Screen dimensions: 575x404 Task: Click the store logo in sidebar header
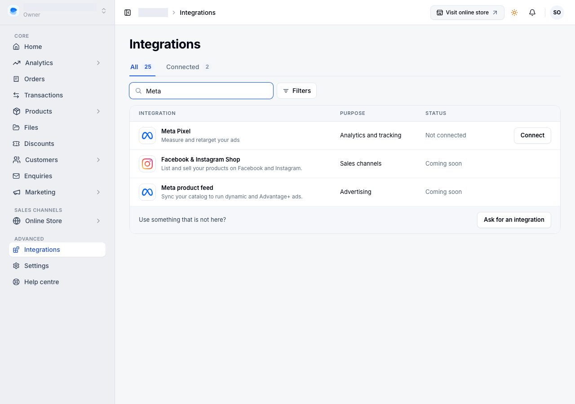click(13, 11)
